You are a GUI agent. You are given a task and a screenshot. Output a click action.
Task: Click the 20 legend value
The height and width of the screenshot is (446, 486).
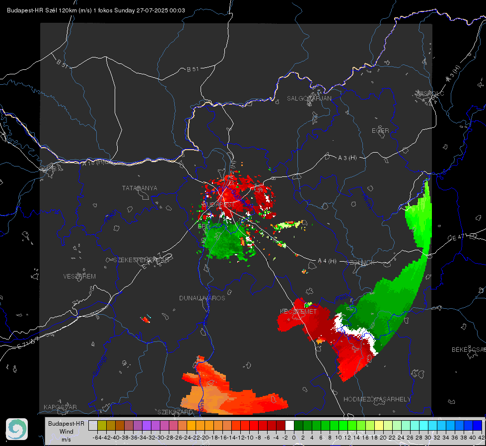[x=383, y=438]
